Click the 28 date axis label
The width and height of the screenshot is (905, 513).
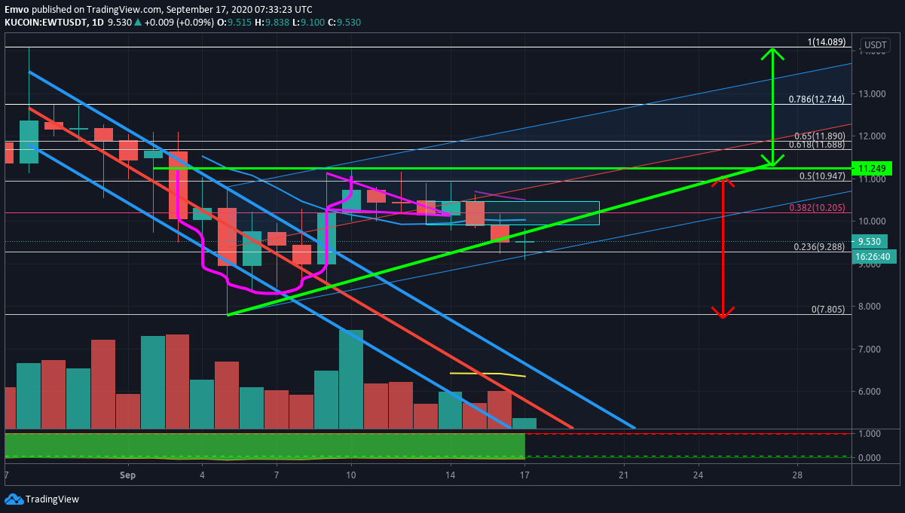[x=797, y=475]
